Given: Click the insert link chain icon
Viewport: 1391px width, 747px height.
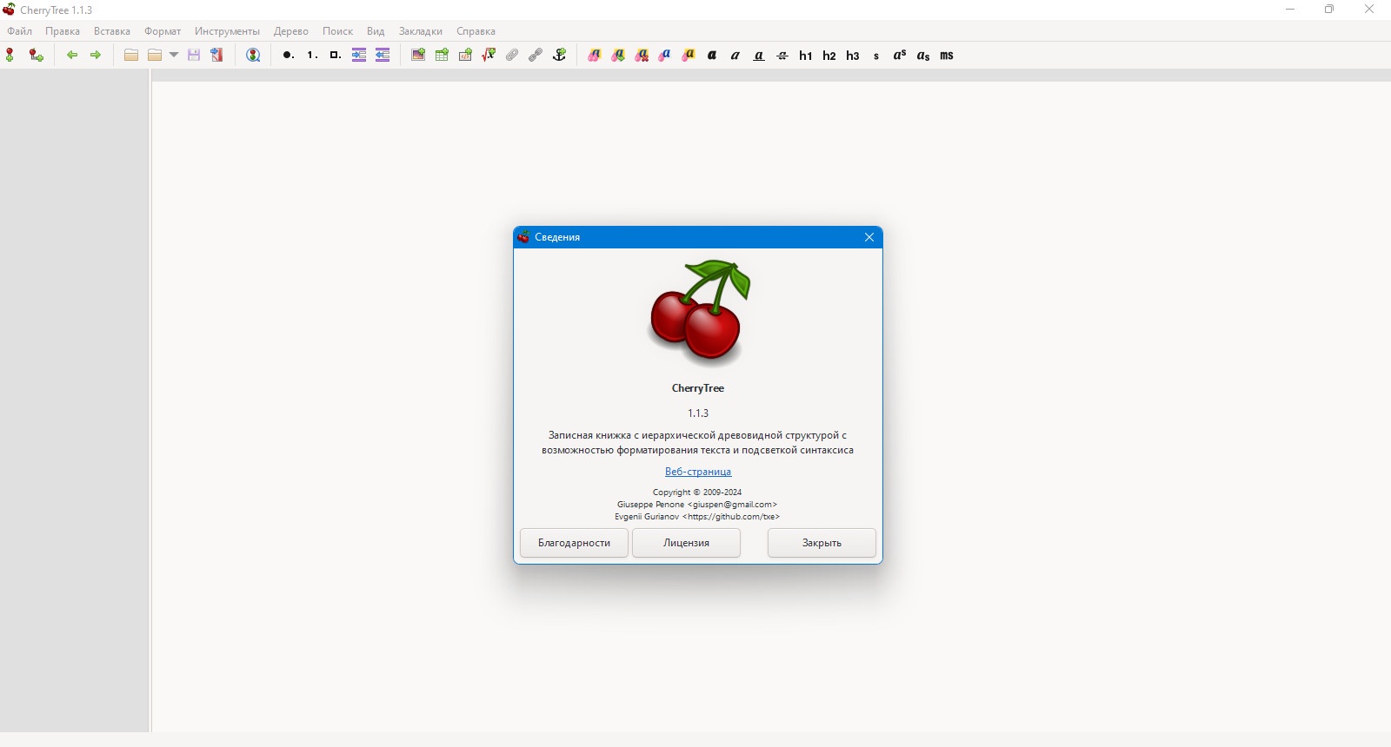Looking at the screenshot, I should click(x=536, y=55).
